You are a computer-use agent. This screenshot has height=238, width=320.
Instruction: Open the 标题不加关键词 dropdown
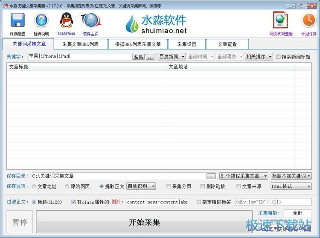(x=291, y=176)
